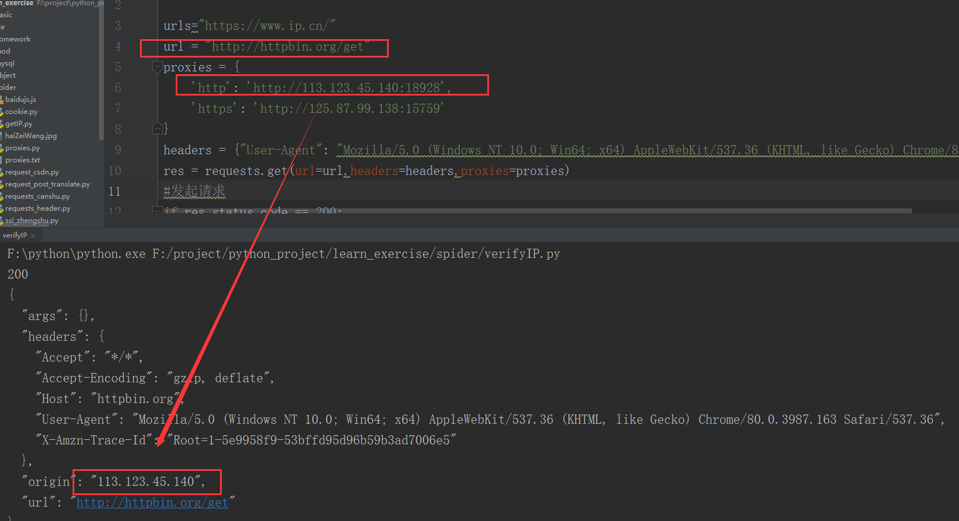The image size is (959, 521).
Task: Click the Accept-Encoding output line
Action: tap(155, 378)
